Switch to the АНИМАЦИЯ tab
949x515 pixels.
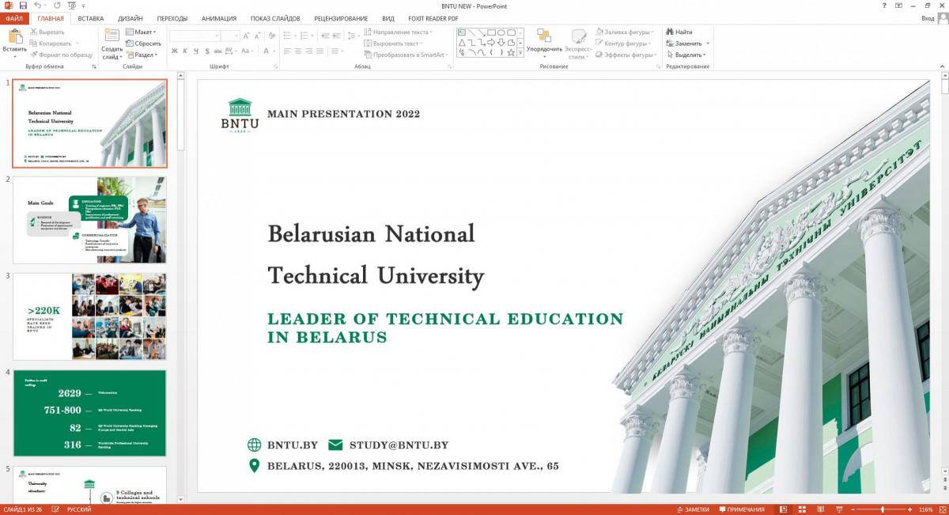click(x=219, y=18)
